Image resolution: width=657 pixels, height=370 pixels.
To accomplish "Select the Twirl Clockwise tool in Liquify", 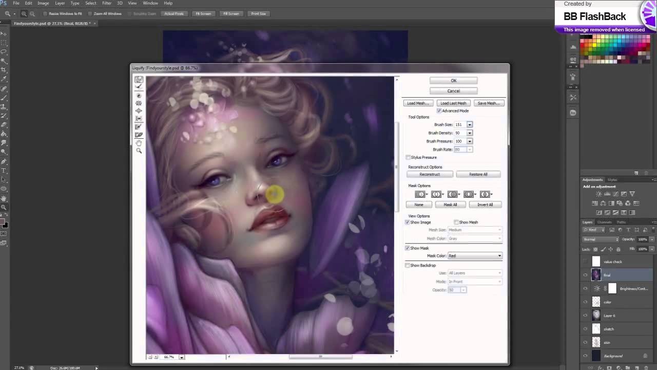I will [139, 96].
